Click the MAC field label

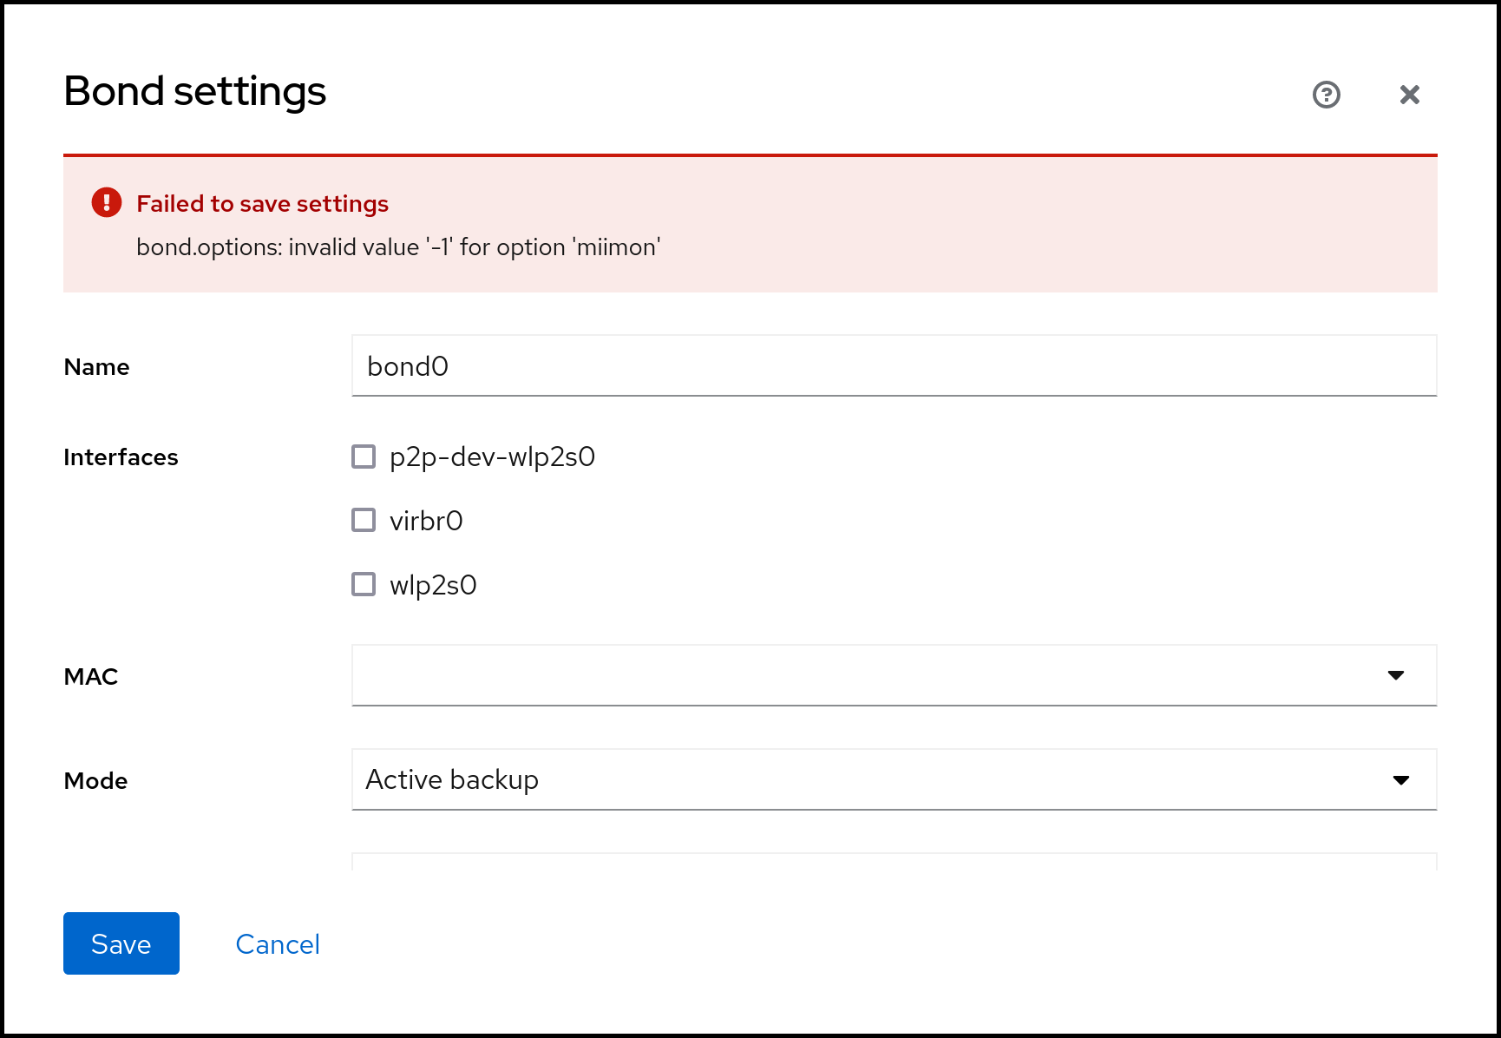click(x=91, y=677)
